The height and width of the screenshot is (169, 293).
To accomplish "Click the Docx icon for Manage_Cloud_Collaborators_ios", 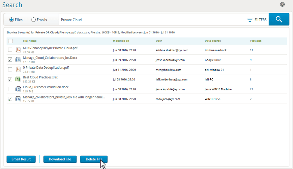I will pos(18,60).
